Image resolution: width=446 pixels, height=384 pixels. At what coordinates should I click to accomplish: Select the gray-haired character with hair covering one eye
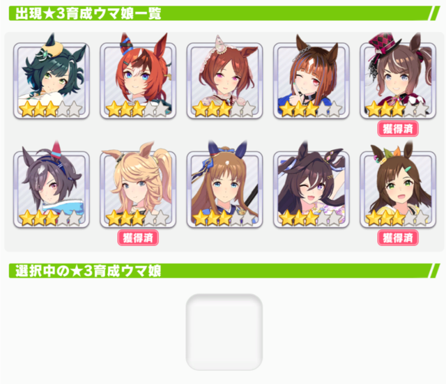coord(52,190)
